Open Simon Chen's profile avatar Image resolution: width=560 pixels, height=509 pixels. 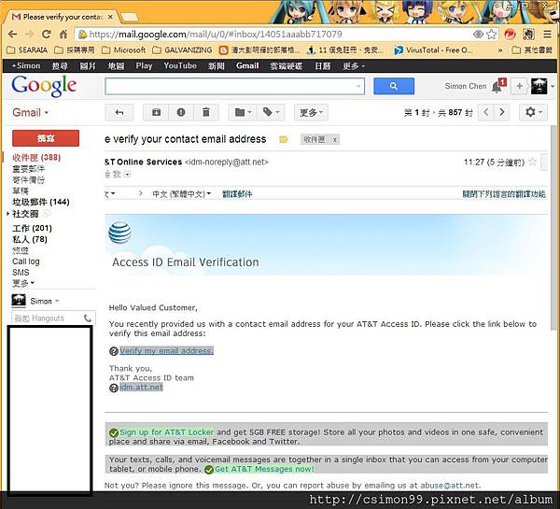539,86
